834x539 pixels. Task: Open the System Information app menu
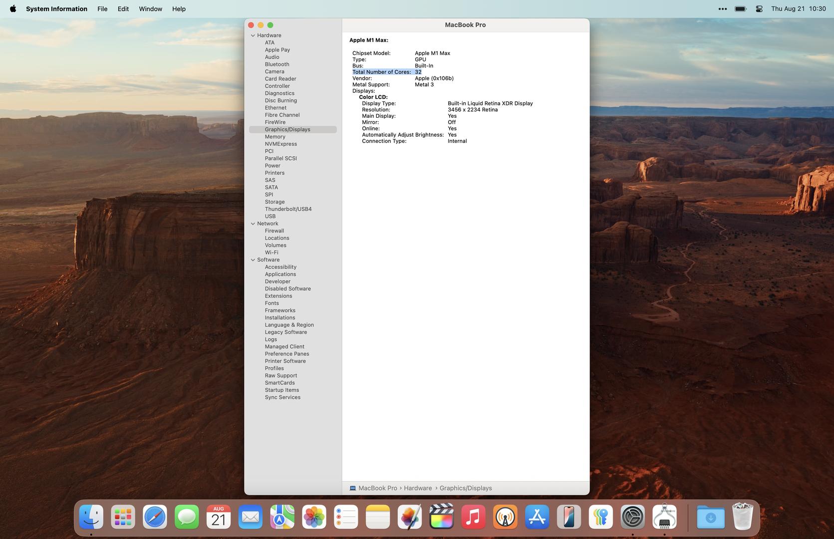56,8
